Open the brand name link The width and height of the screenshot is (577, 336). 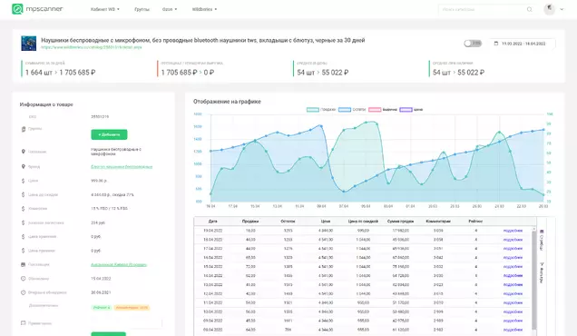(122, 166)
